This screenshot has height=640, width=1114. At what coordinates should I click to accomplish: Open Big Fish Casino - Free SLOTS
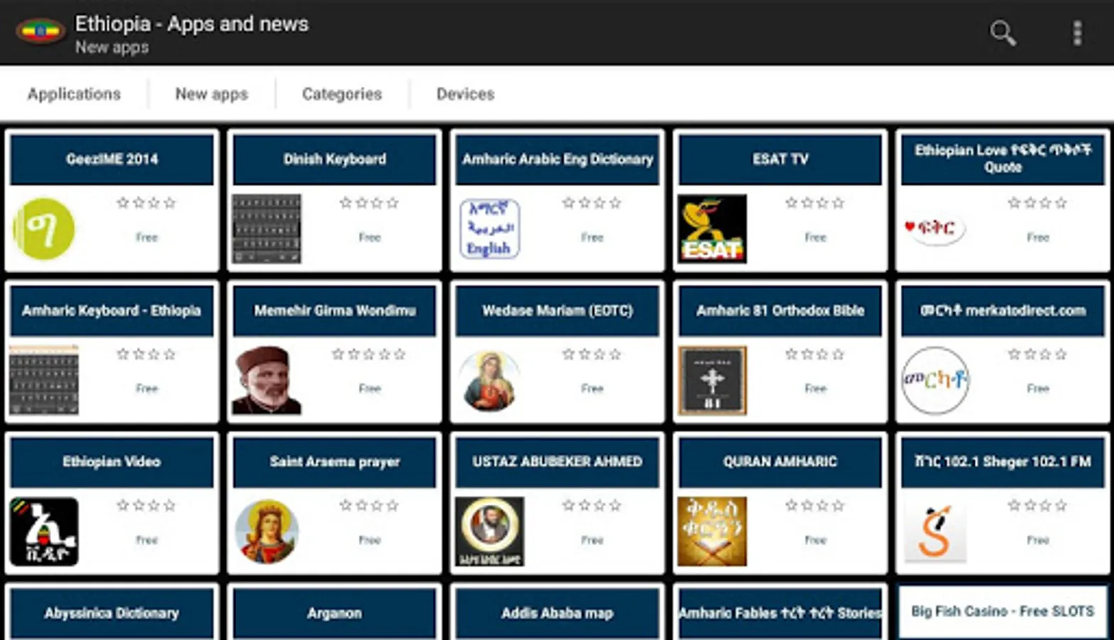point(1002,612)
